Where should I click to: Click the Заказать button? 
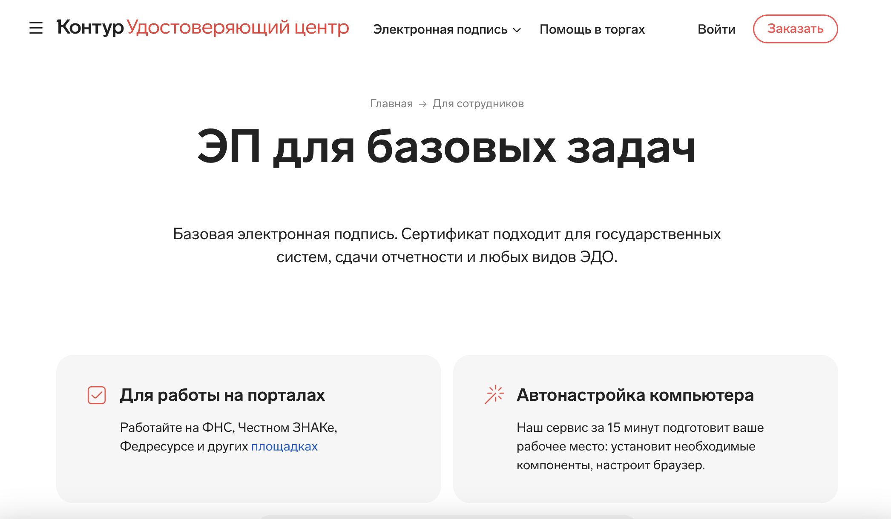[x=795, y=29]
